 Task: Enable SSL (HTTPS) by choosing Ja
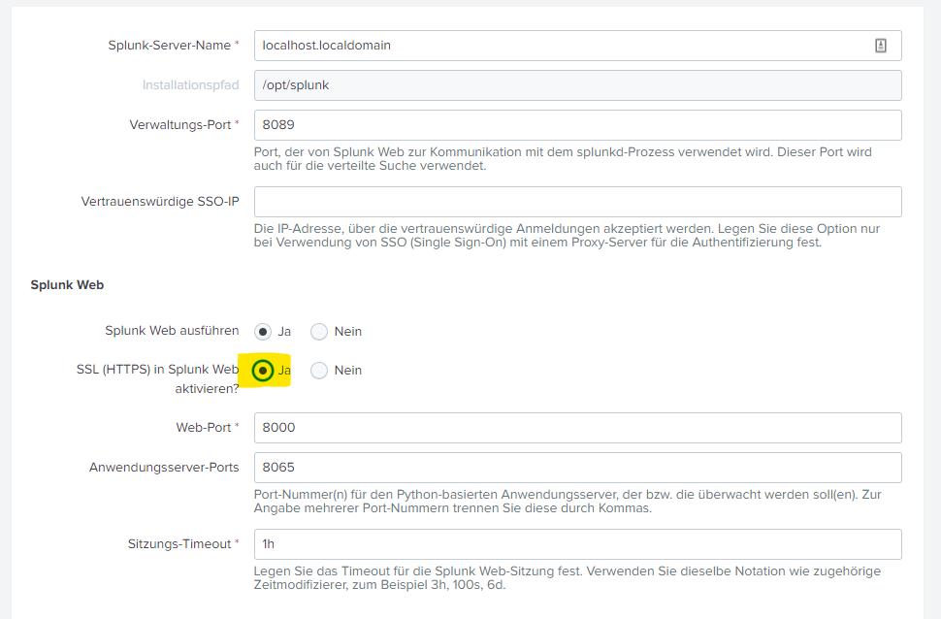point(263,371)
